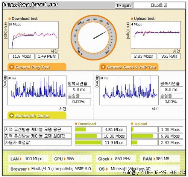Select the 4.81 Mbps average download value
Screen dimensions: 188x177
[x=114, y=129]
